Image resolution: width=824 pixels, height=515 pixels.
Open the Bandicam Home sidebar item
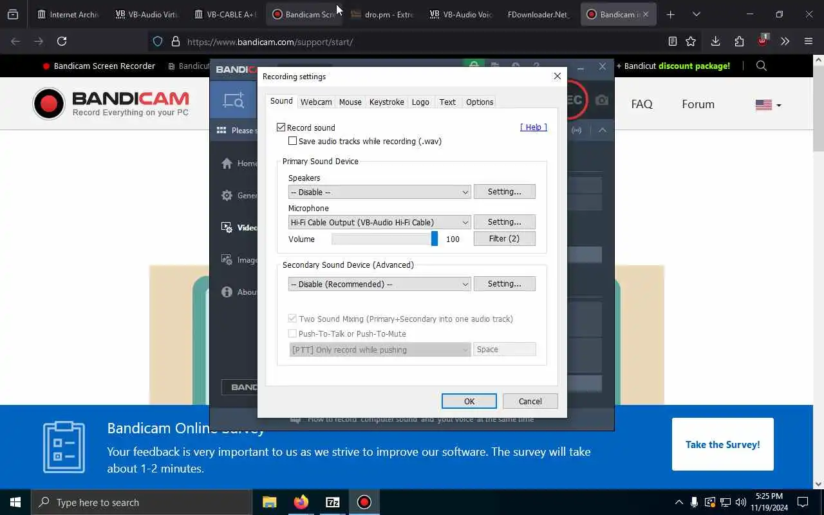pyautogui.click(x=239, y=164)
